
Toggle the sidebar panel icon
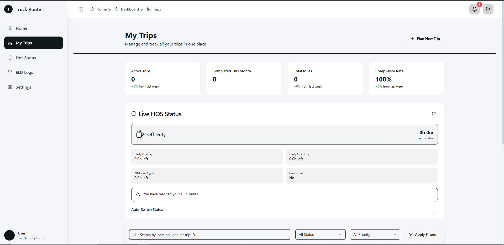81,9
